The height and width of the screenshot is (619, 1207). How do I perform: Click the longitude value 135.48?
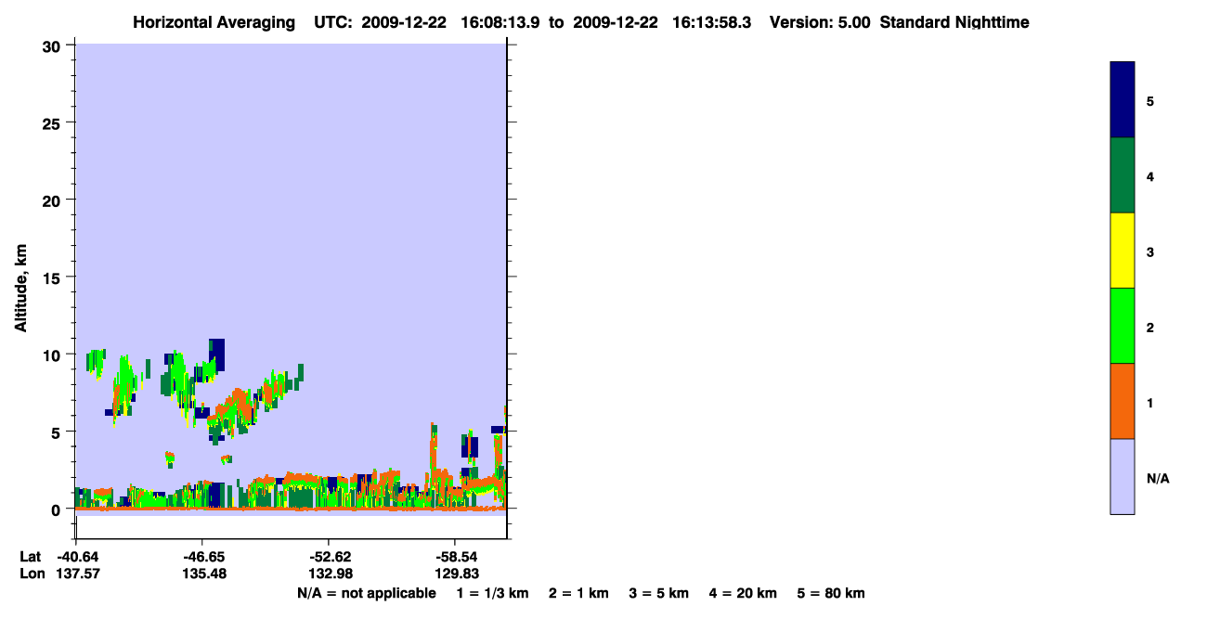tap(202, 574)
